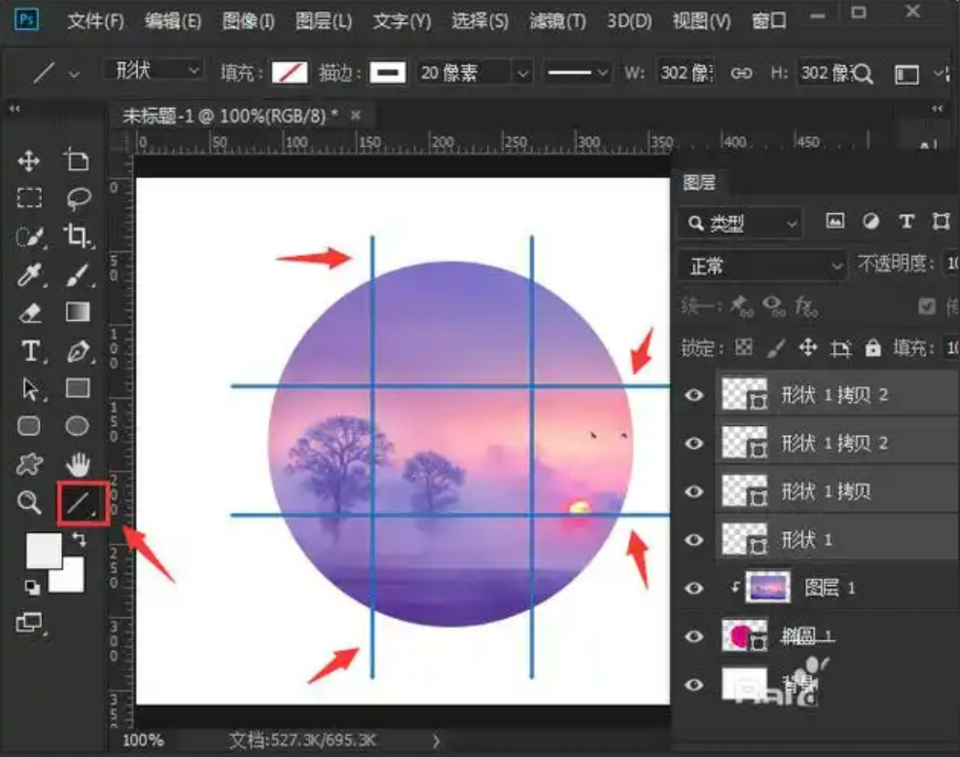The width and height of the screenshot is (960, 757).
Task: Expand the status bar info arrow
Action: [436, 741]
